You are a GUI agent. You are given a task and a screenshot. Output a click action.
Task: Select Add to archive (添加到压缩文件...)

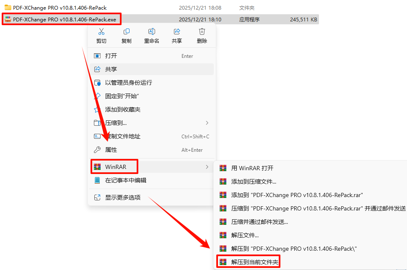[x=253, y=182]
